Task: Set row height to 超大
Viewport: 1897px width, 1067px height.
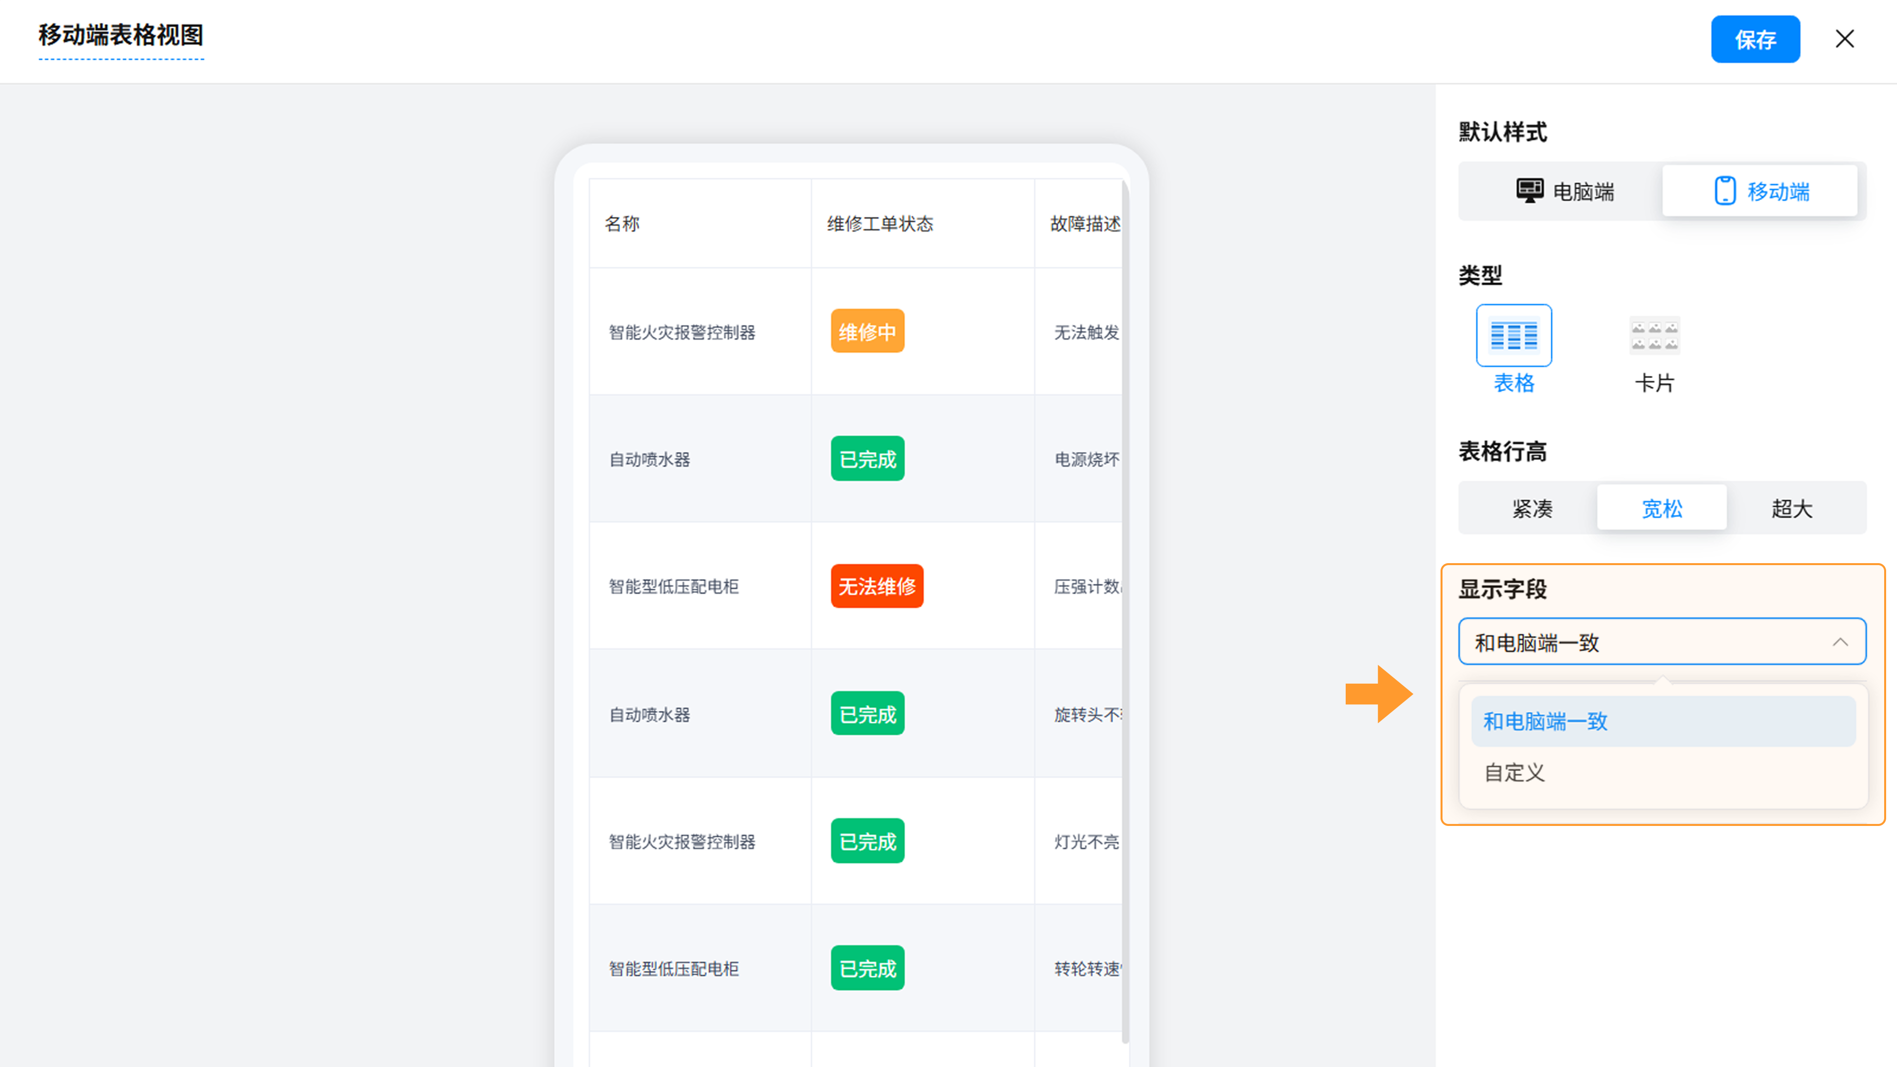Action: point(1791,508)
